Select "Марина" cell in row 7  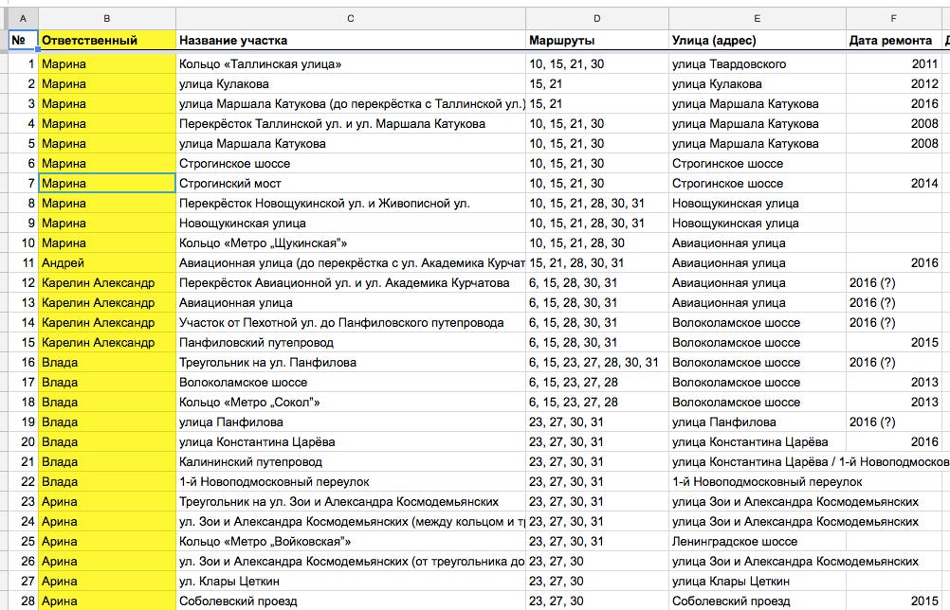106,184
